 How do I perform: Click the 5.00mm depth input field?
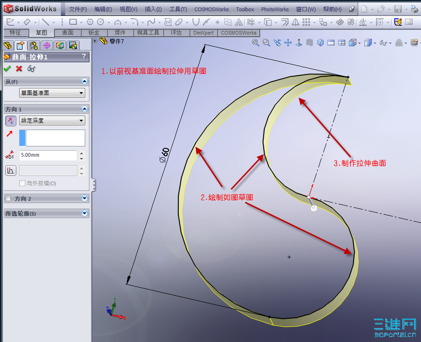point(48,155)
